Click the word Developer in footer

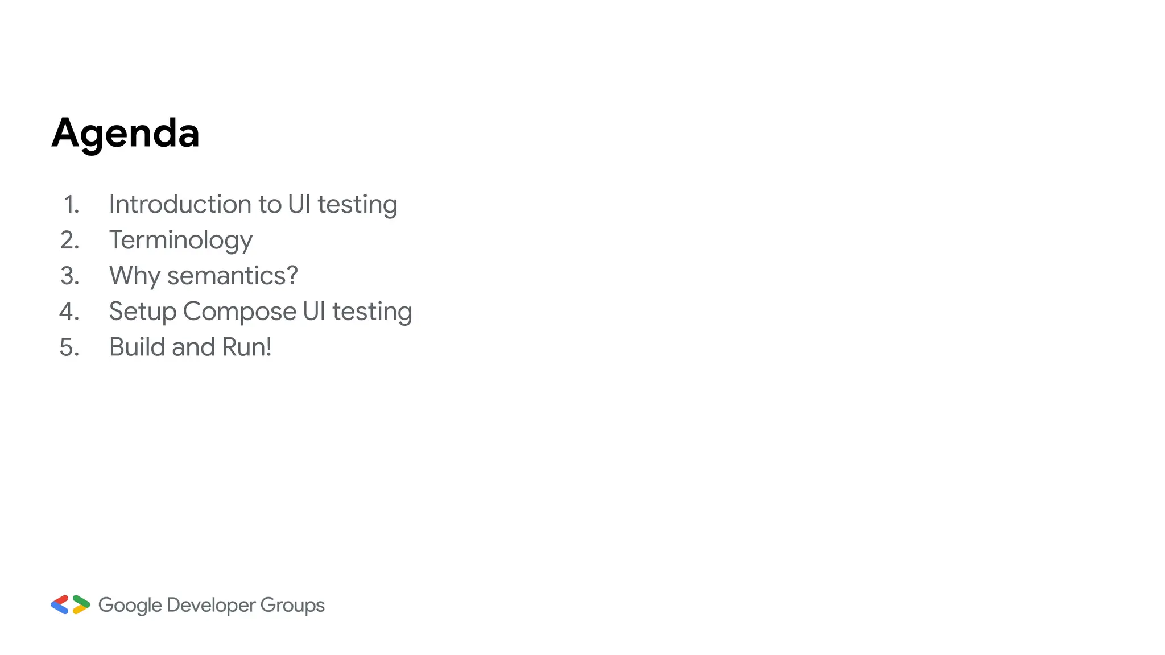(x=211, y=605)
